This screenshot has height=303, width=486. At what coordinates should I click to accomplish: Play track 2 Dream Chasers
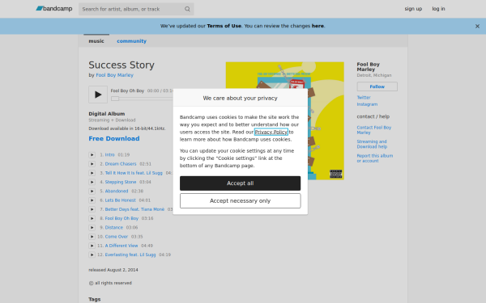point(92,164)
